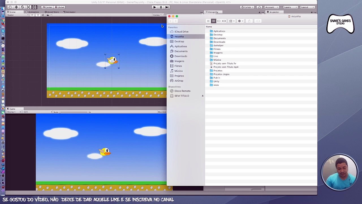Toggle Scene view image effects
Image resolution: width=362 pixels, height=204 pixels.
click(48, 15)
